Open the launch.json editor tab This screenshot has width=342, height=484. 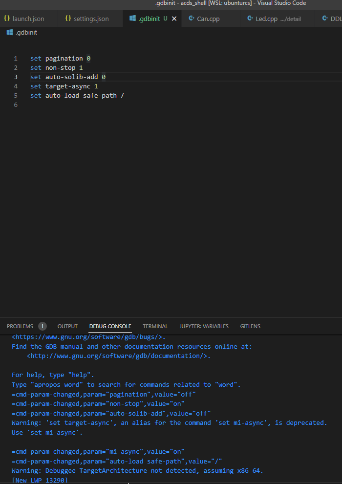(27, 19)
